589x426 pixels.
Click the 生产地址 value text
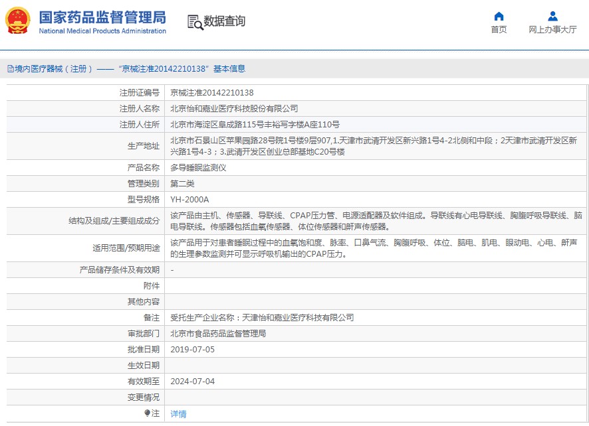point(374,146)
